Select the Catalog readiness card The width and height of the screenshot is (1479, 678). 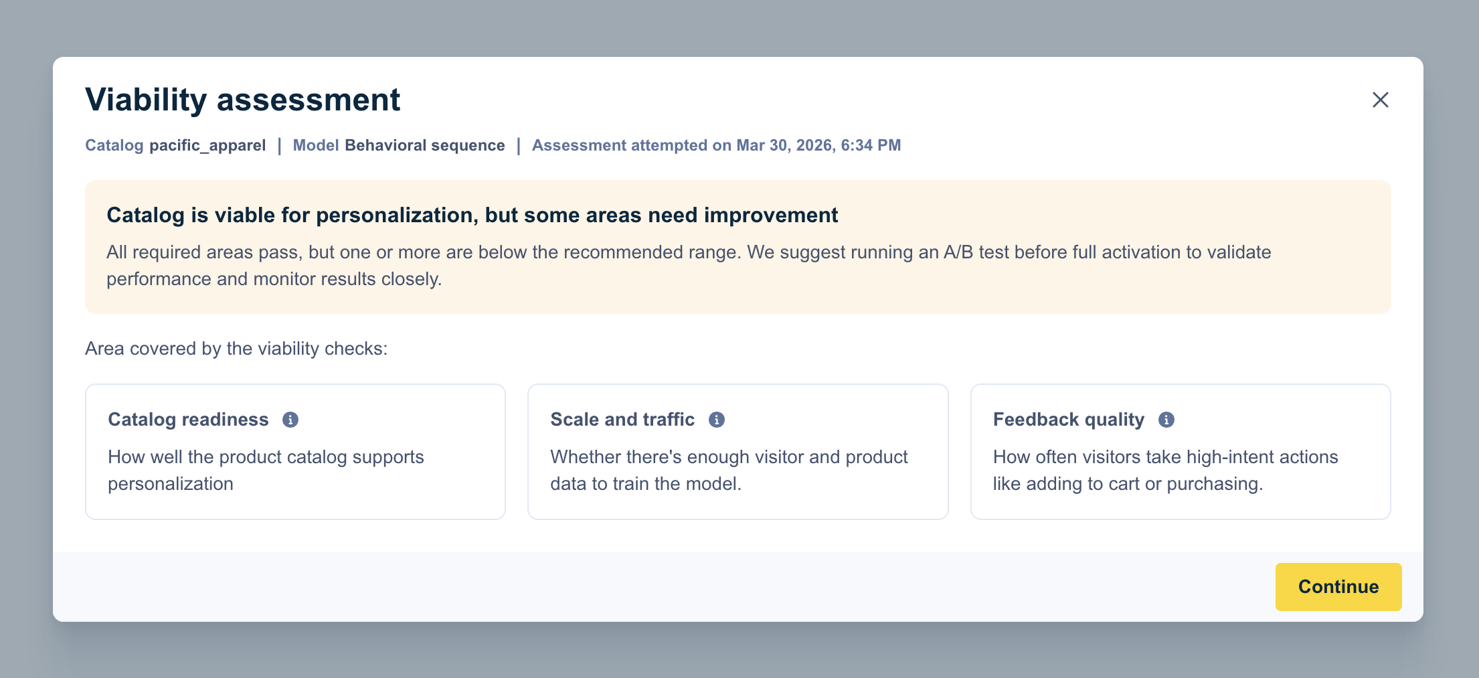(x=294, y=452)
